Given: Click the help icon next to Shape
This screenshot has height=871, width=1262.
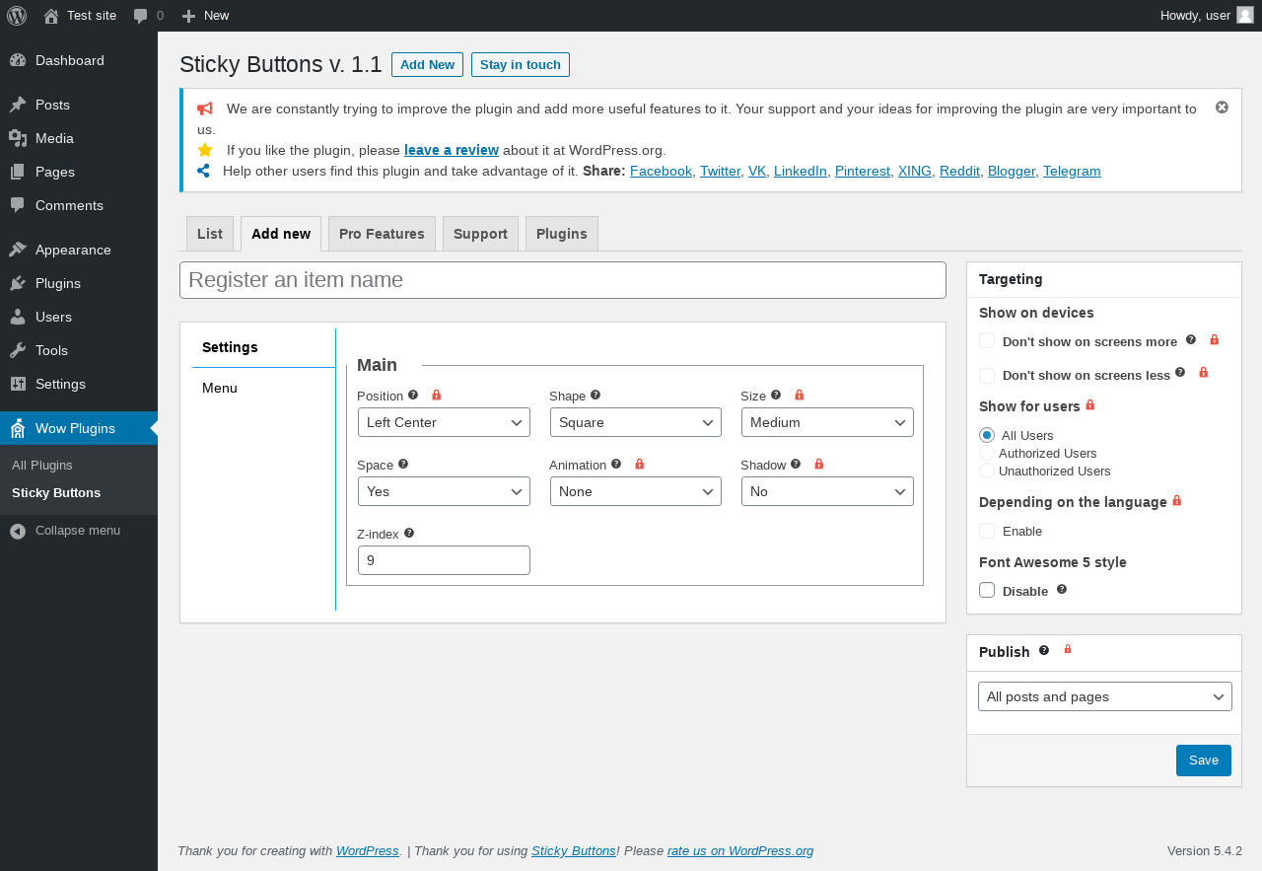Looking at the screenshot, I should [596, 395].
